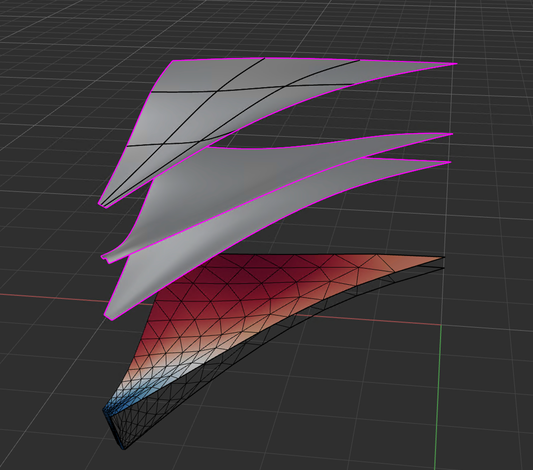Click upper-left intersection of black curves on top surface
This screenshot has height=470, width=533.
[x=217, y=91]
